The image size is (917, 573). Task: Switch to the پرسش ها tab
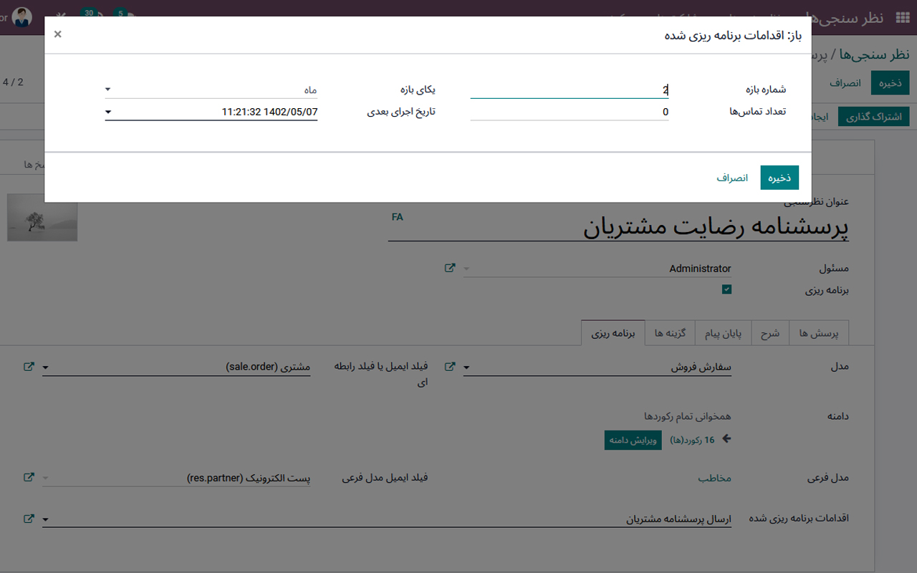click(818, 332)
